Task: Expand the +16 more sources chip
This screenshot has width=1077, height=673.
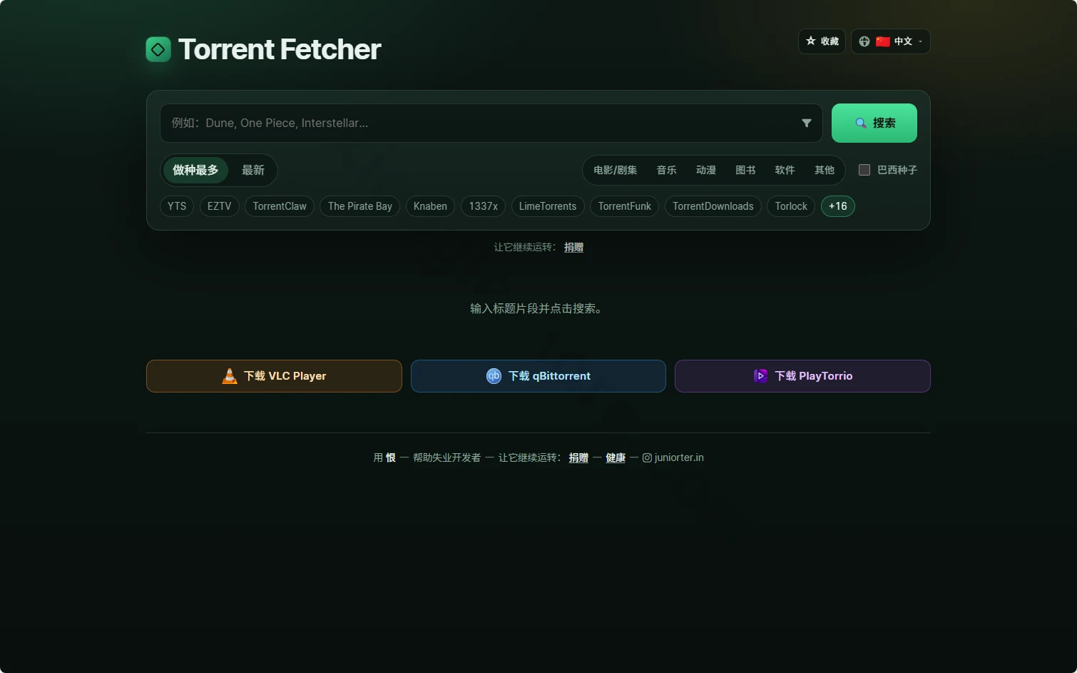Action: coord(838,206)
